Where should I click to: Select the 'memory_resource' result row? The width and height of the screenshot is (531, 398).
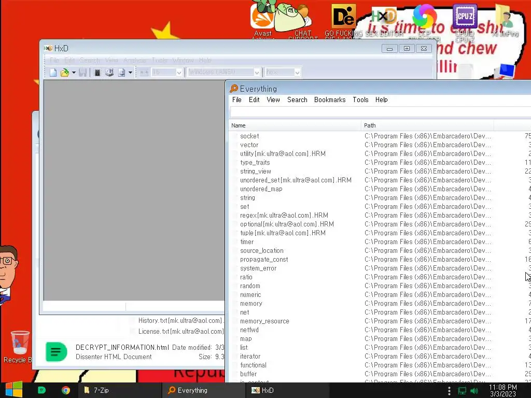point(264,321)
